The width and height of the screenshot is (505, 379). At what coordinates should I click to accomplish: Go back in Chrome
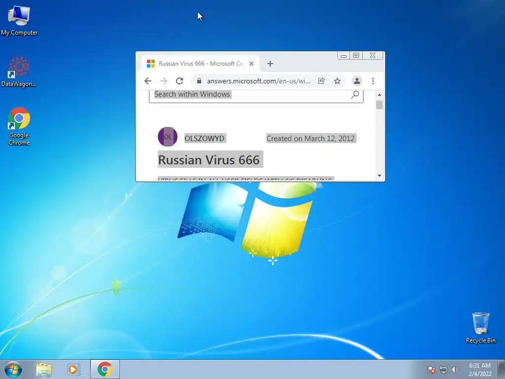148,81
